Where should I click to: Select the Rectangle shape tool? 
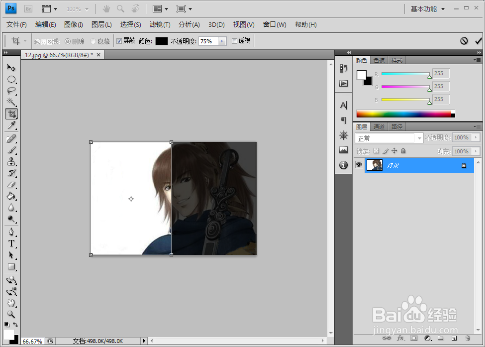click(11, 266)
